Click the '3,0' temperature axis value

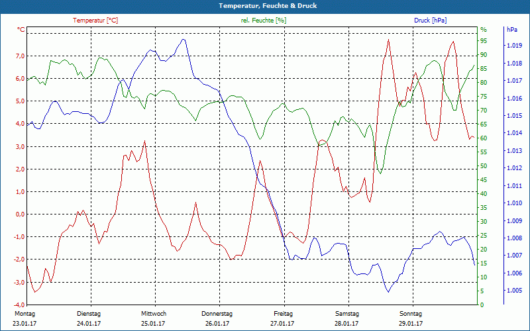click(21, 146)
